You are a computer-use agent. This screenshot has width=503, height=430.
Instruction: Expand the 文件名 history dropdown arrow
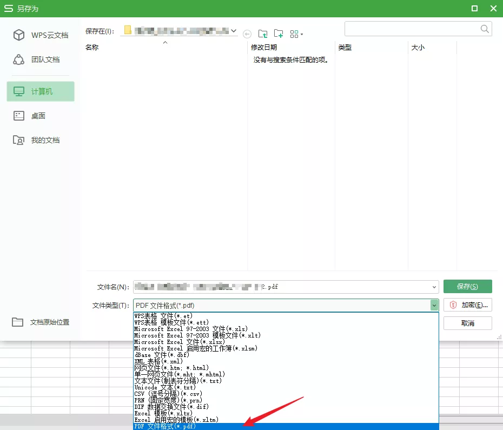click(434, 287)
